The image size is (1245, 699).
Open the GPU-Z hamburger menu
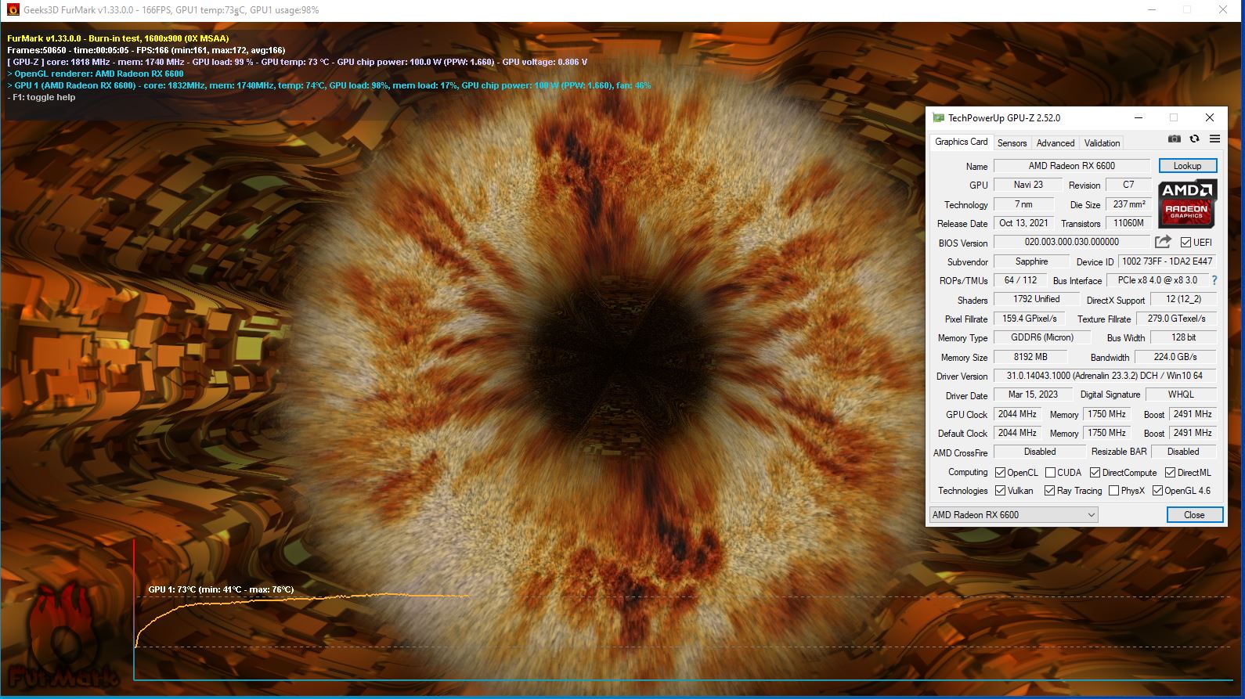click(x=1214, y=139)
